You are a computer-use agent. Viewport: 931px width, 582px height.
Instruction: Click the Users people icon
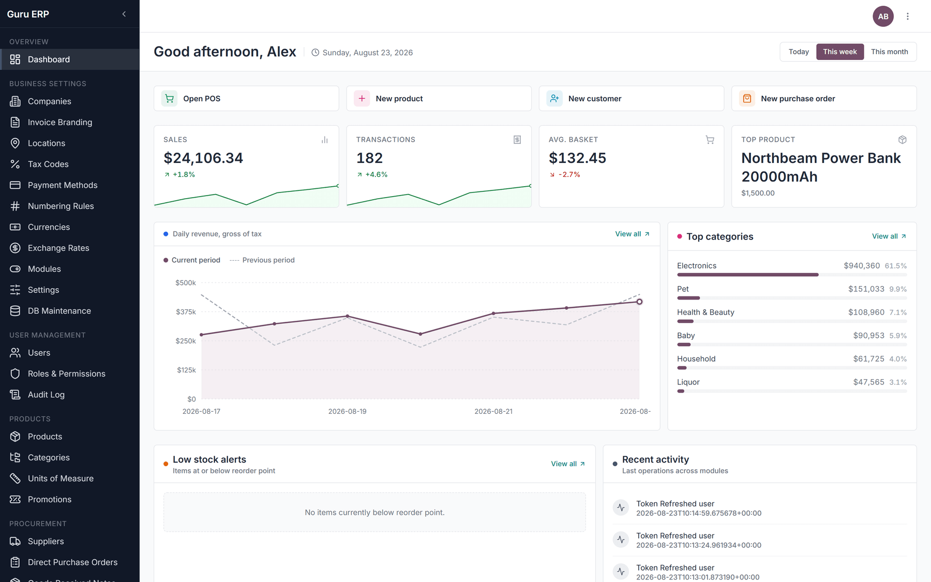15,353
